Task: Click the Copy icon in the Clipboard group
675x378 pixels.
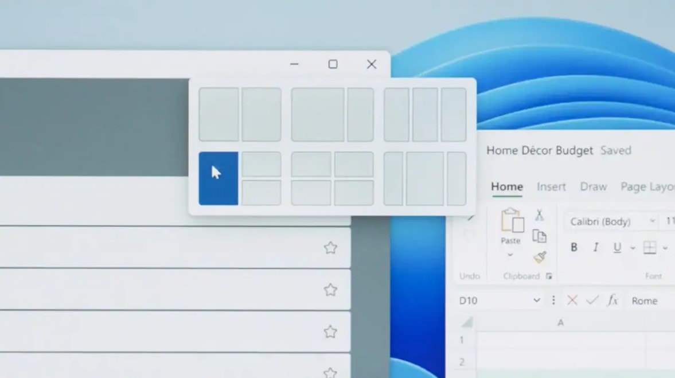Action: (x=540, y=235)
